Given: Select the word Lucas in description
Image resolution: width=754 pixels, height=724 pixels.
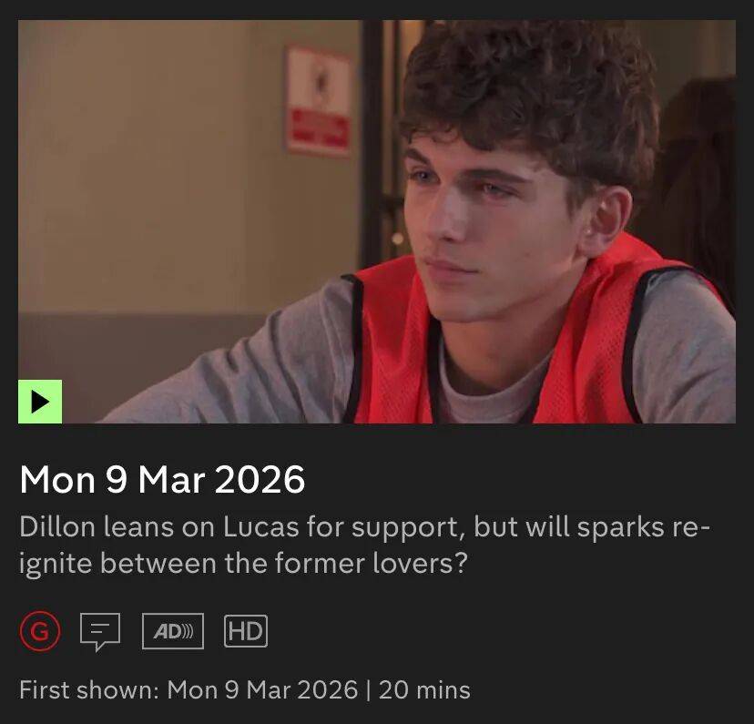Looking at the screenshot, I should tap(261, 527).
